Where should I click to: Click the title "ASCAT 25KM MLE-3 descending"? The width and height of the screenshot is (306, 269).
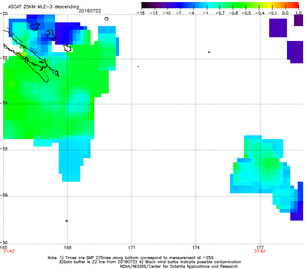click(x=43, y=7)
